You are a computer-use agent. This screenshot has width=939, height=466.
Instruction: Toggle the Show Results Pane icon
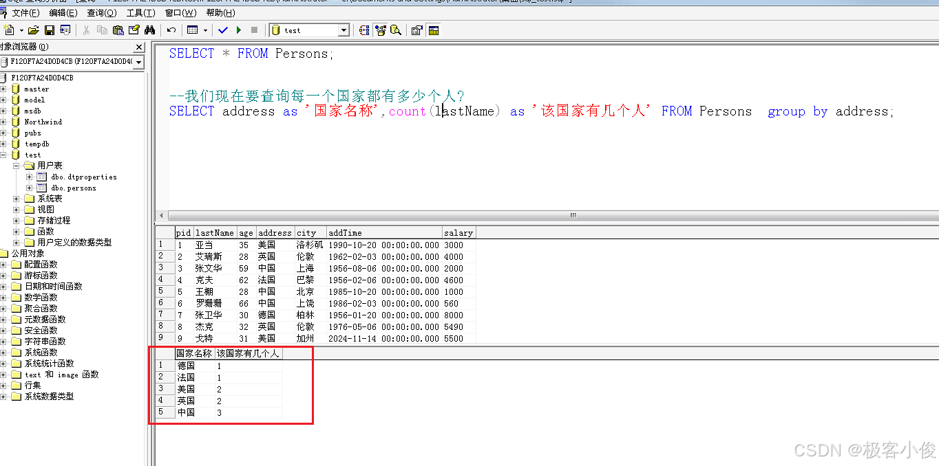pyautogui.click(x=433, y=30)
